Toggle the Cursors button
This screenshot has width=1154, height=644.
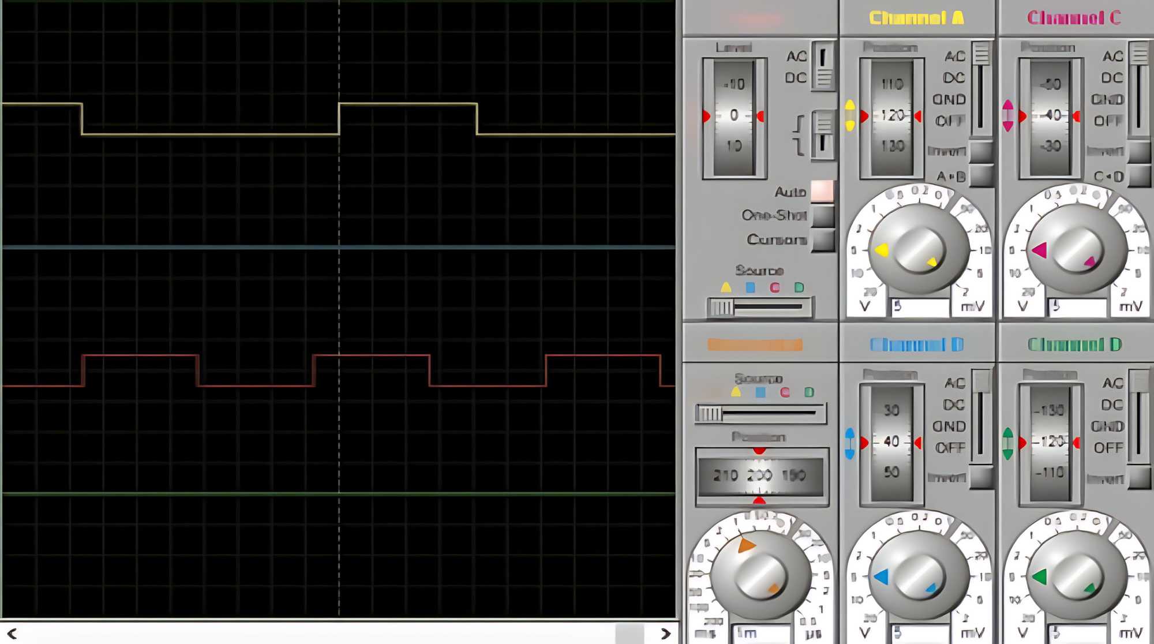click(x=823, y=239)
